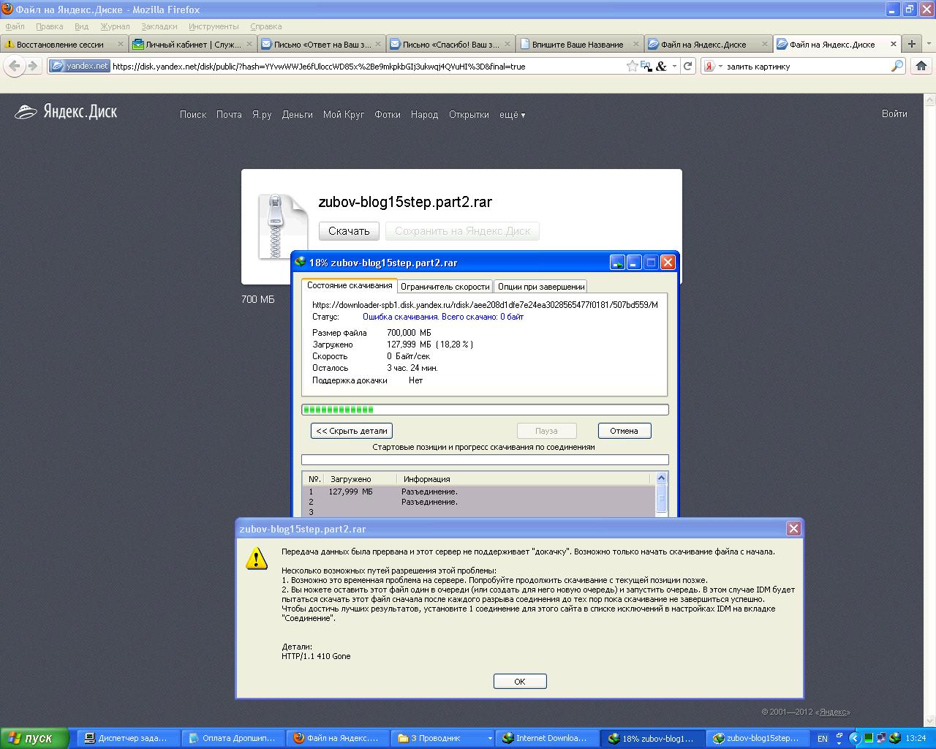
Task: Click the connections progress bar
Action: [485, 460]
